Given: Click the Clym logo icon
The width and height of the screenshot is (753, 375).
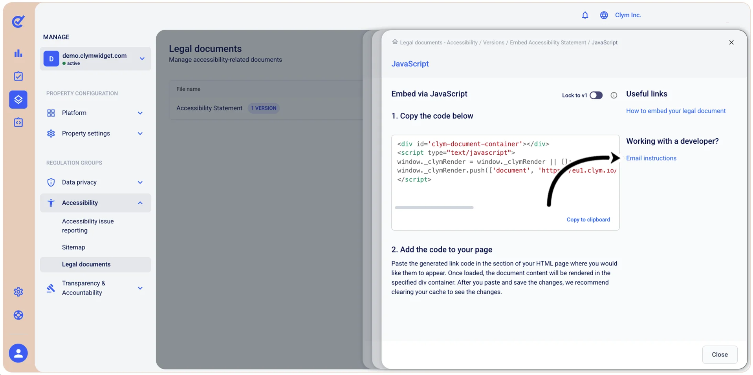Looking at the screenshot, I should [x=18, y=22].
